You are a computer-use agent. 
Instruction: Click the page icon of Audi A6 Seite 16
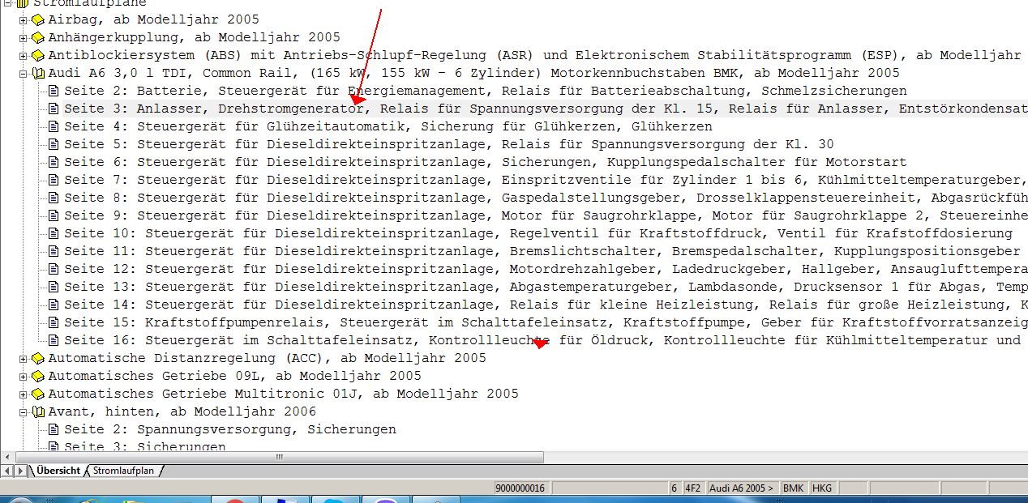[54, 340]
